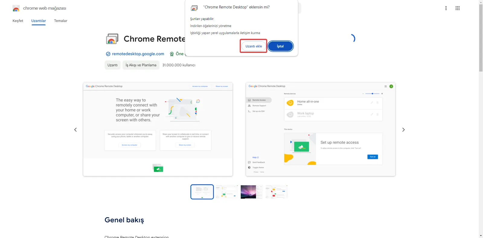
Task: Confirm with the Uzantı ekle button
Action: [254, 46]
